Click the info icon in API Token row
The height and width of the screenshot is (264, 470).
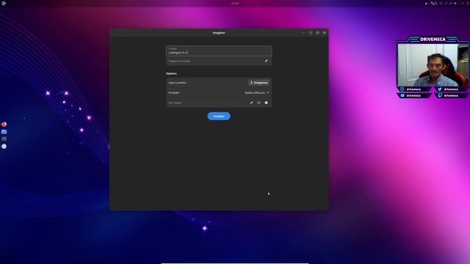[x=266, y=103]
